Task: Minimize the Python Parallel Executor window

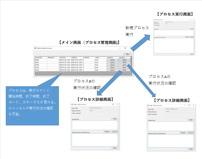Action: coord(120,48)
